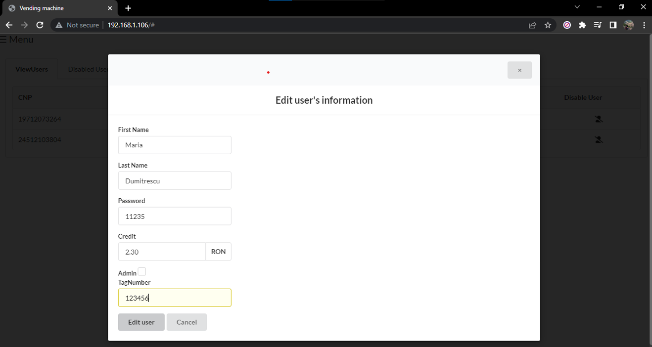Click the address bar URL
The image size is (652, 347).
(x=131, y=25)
